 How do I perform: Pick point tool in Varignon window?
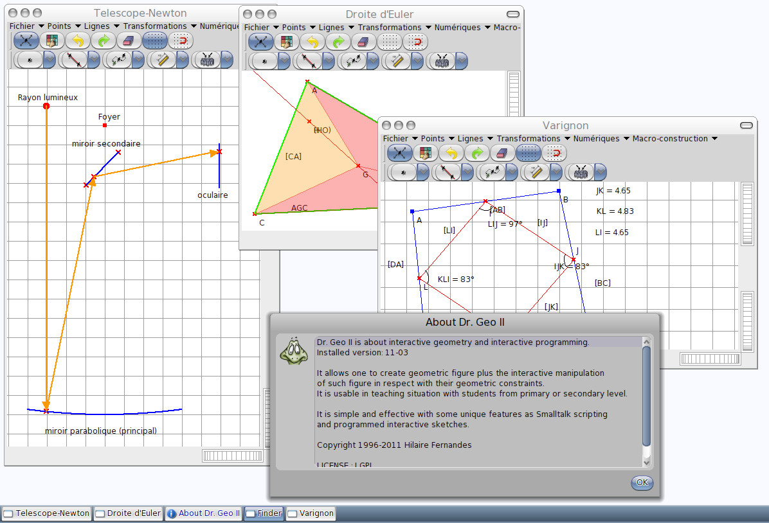pyautogui.click(x=403, y=173)
